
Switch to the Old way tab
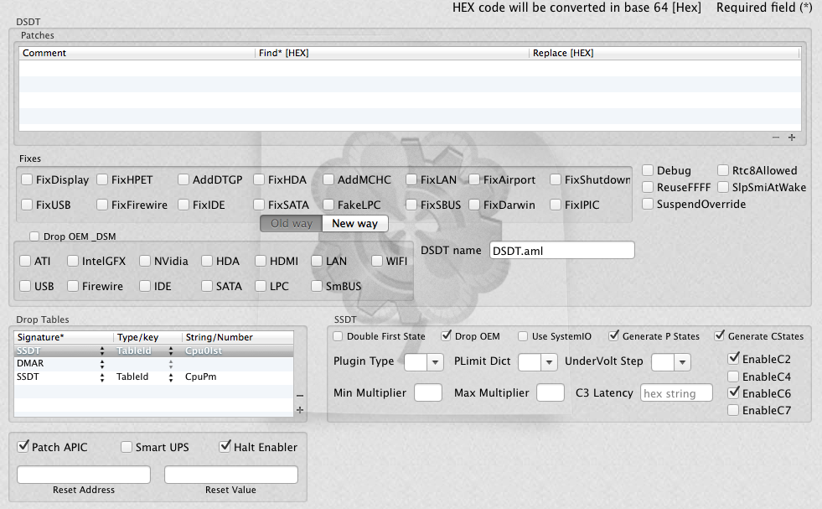pyautogui.click(x=292, y=224)
